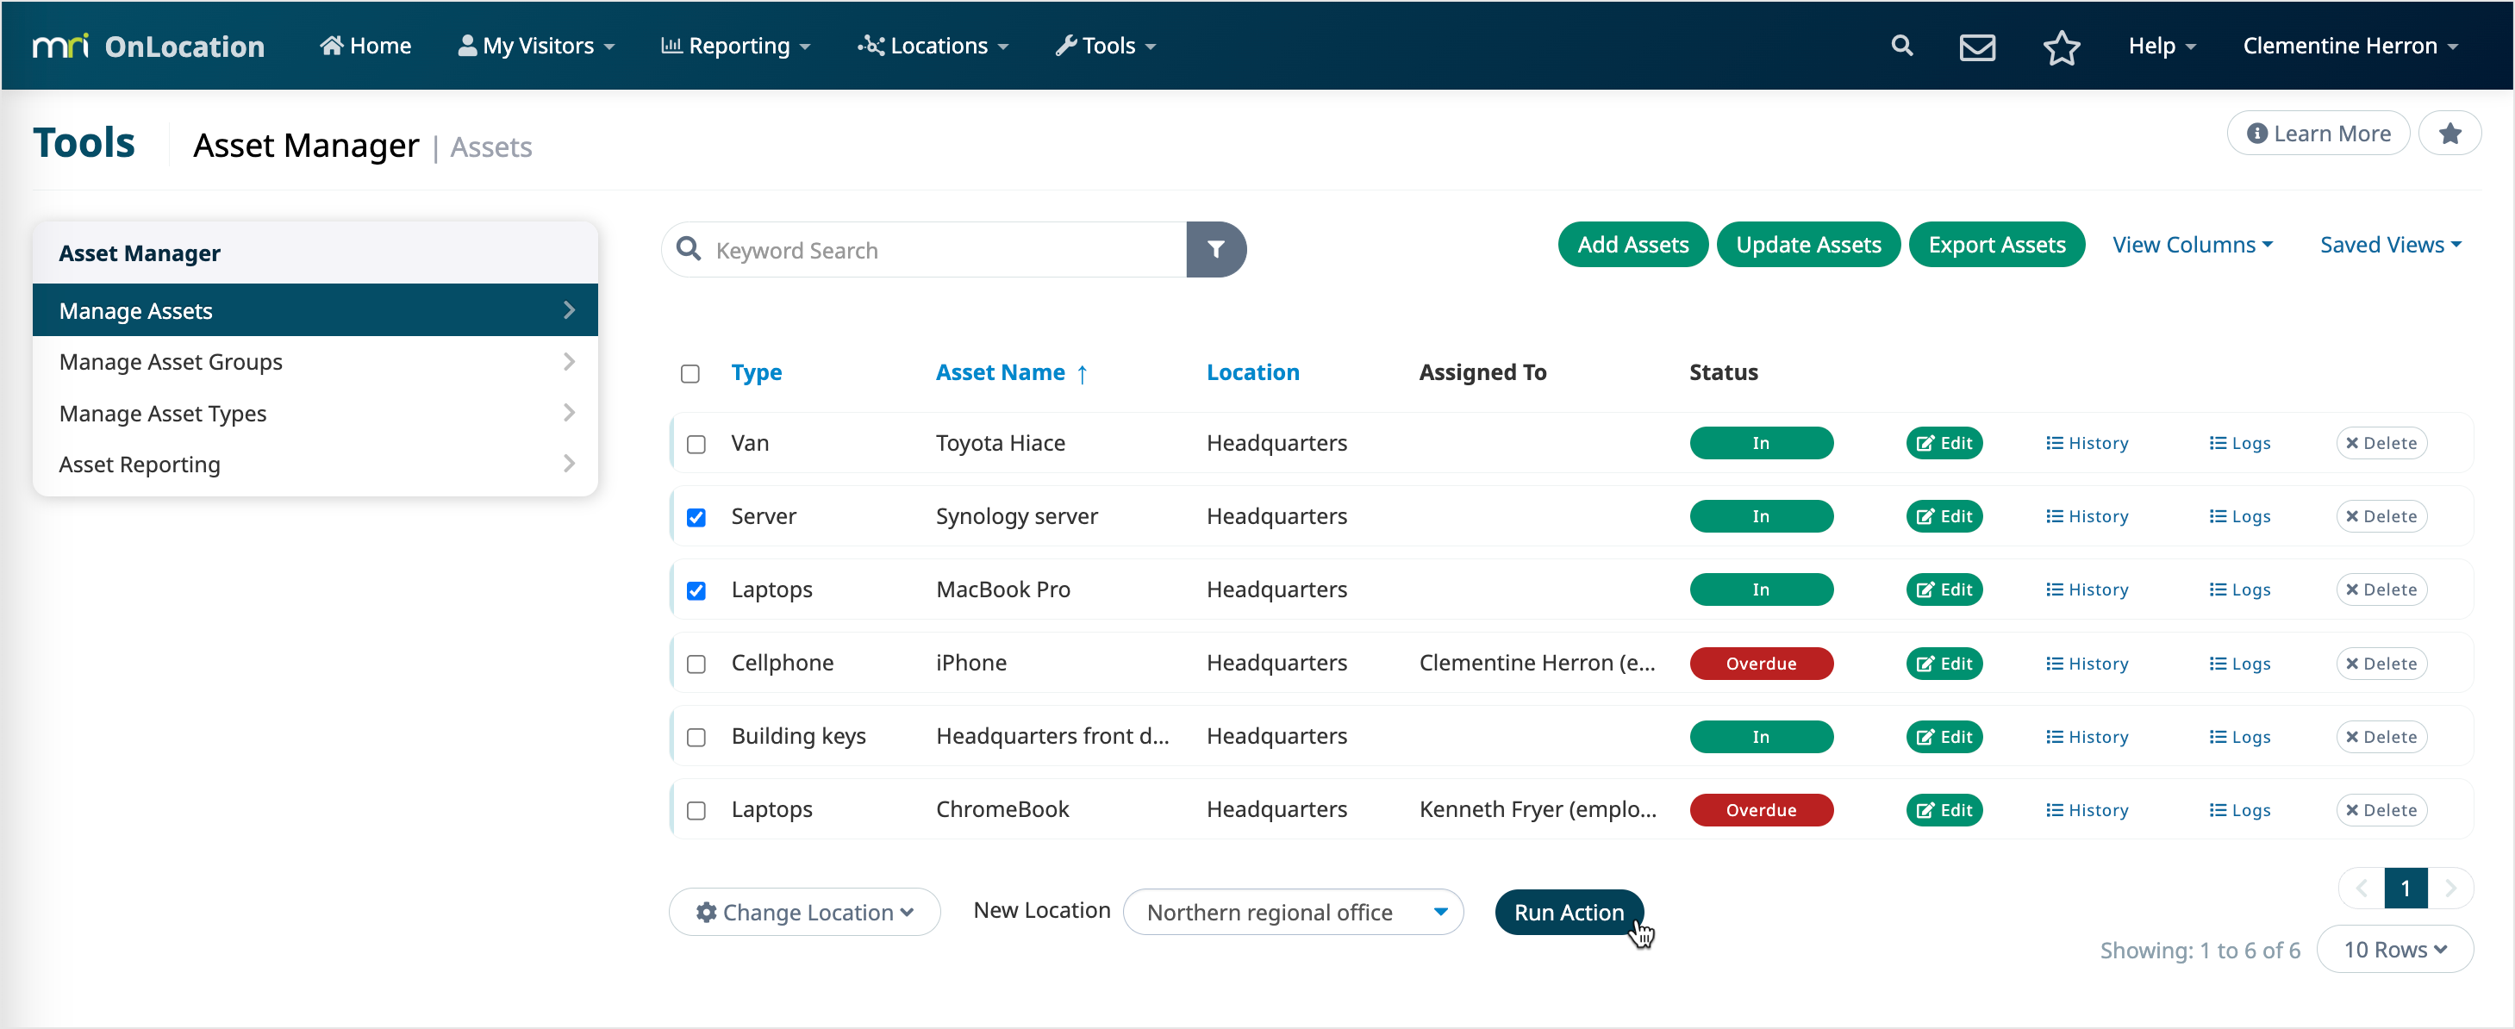Go to Home in the navbar

pyautogui.click(x=365, y=45)
